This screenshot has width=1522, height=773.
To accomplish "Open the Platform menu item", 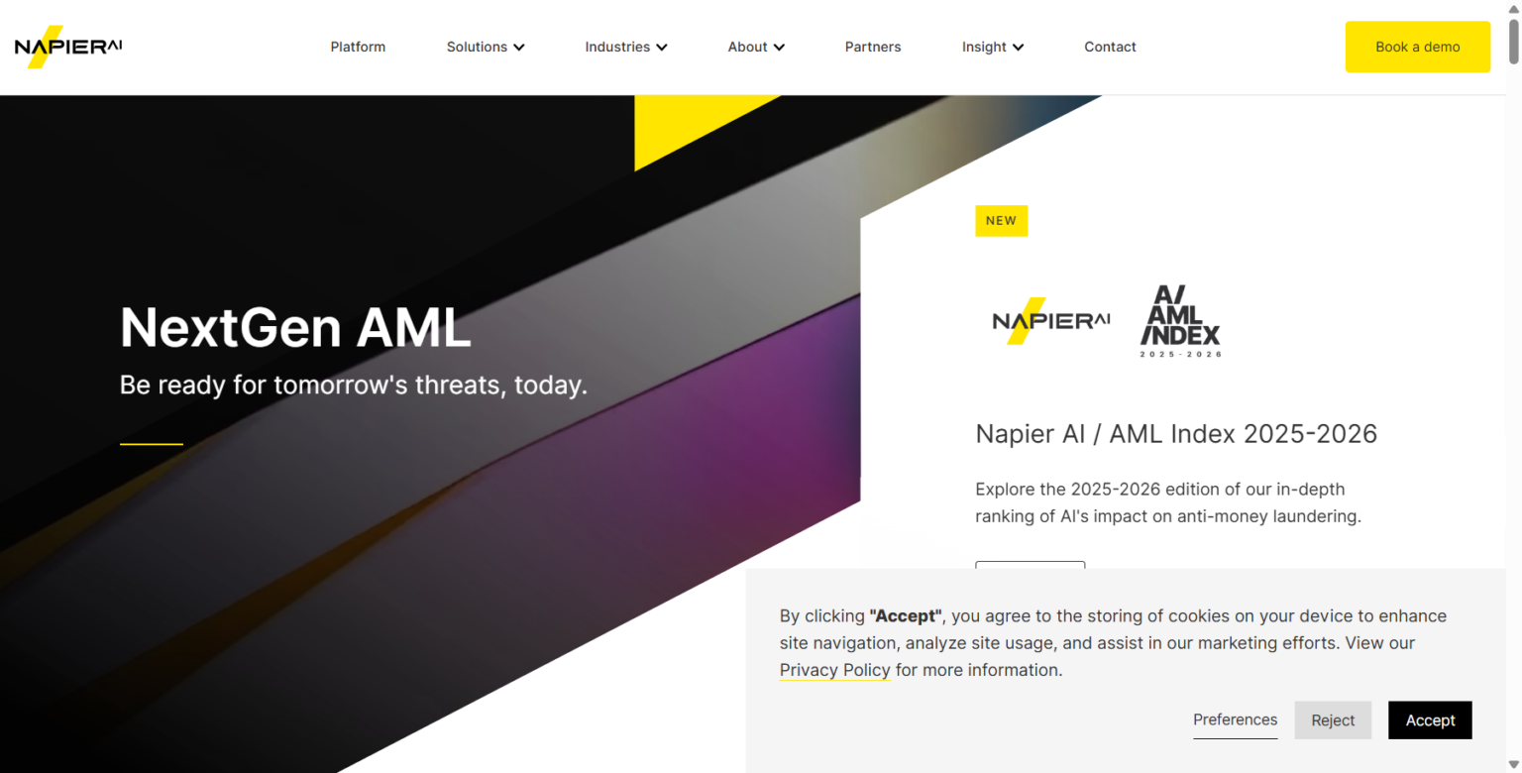I will pos(358,47).
